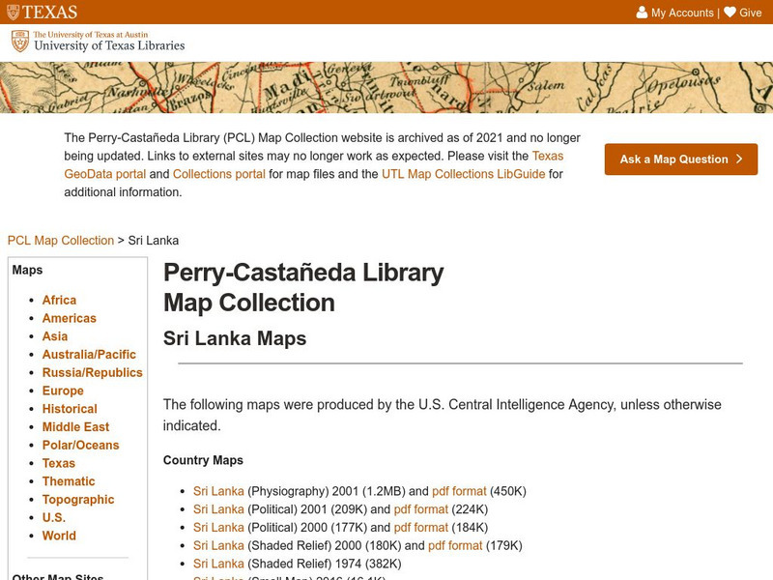This screenshot has height=580, width=773.
Task: Open My Accounts user icon
Action: pos(642,13)
